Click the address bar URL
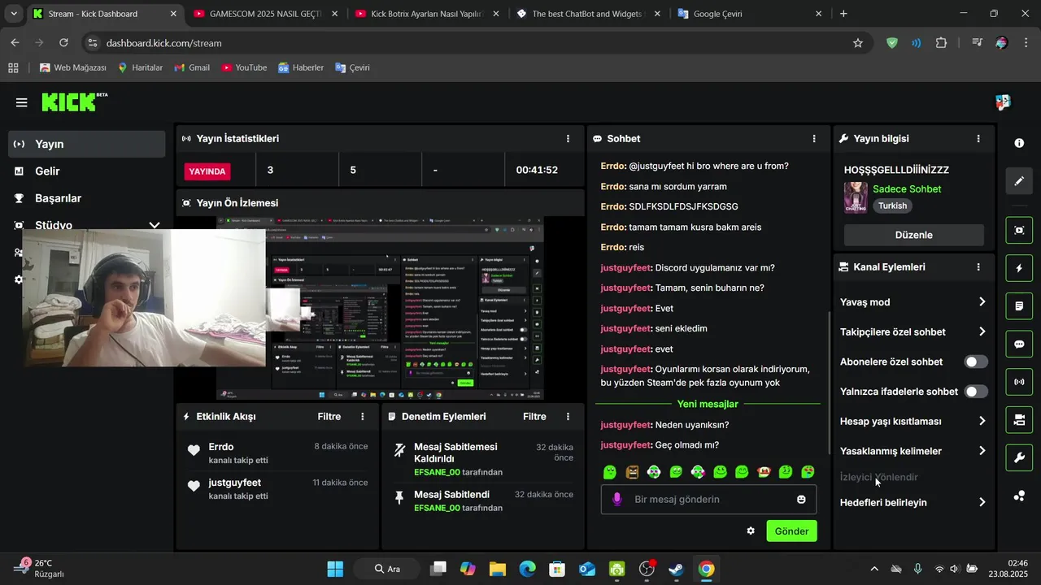The height and width of the screenshot is (585, 1041). (x=164, y=43)
